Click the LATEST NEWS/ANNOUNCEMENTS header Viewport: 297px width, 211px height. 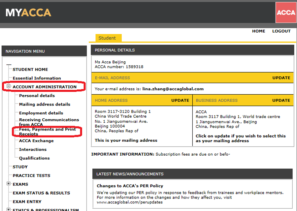(x=192, y=174)
